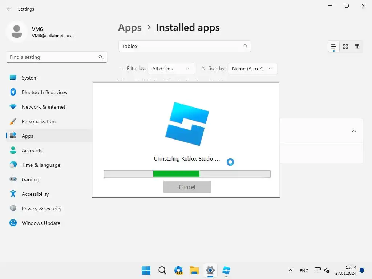Screen dimensions: 372x279
Task: Click the Time & language globe icon
Action: [13, 165]
